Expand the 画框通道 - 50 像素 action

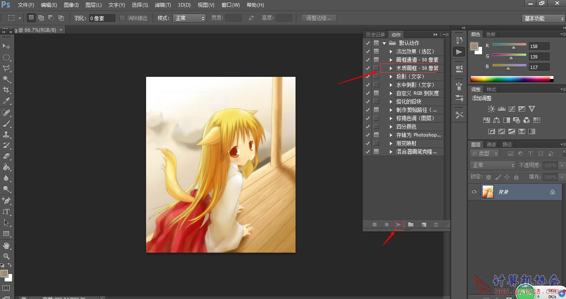point(391,60)
